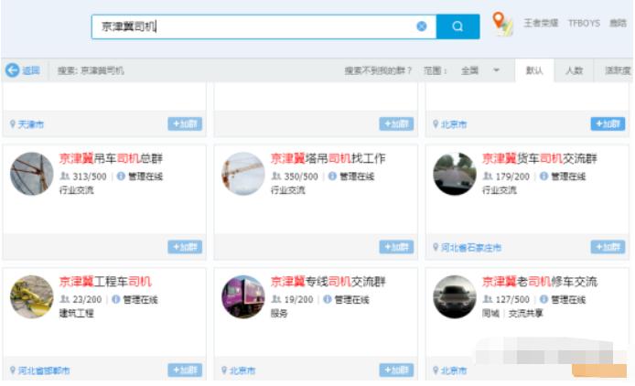Screen dimensions: 635x386
Task: Click member count 19/200
Action: (x=298, y=300)
